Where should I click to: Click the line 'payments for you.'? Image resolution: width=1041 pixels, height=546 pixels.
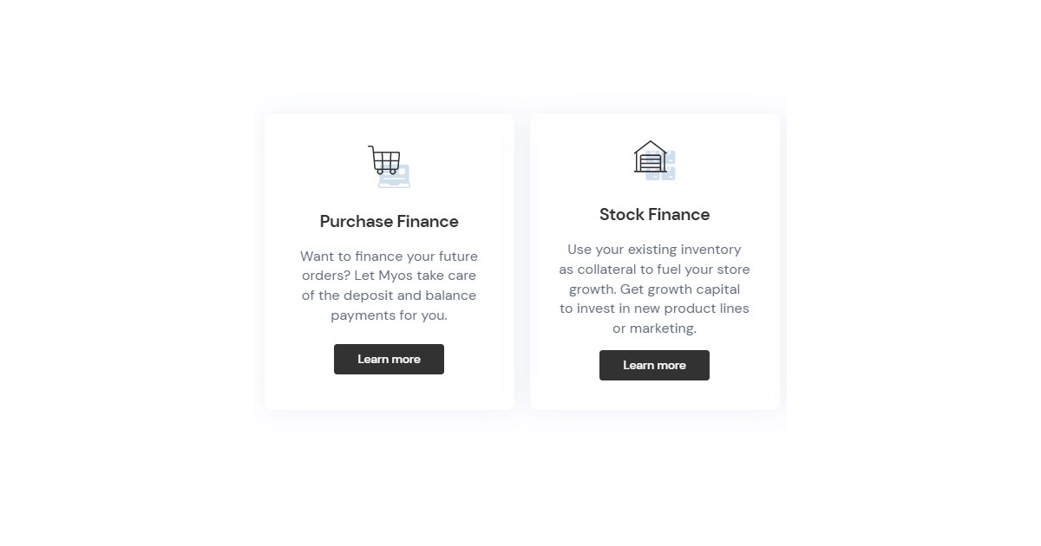(x=389, y=315)
